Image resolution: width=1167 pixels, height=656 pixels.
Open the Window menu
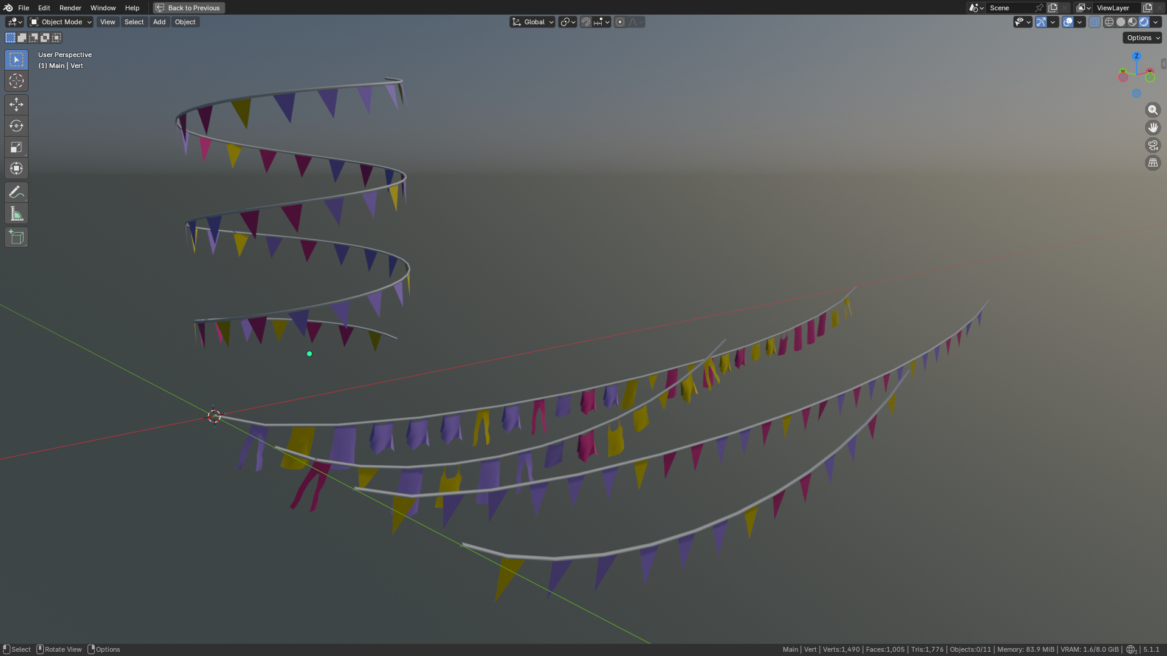click(103, 8)
